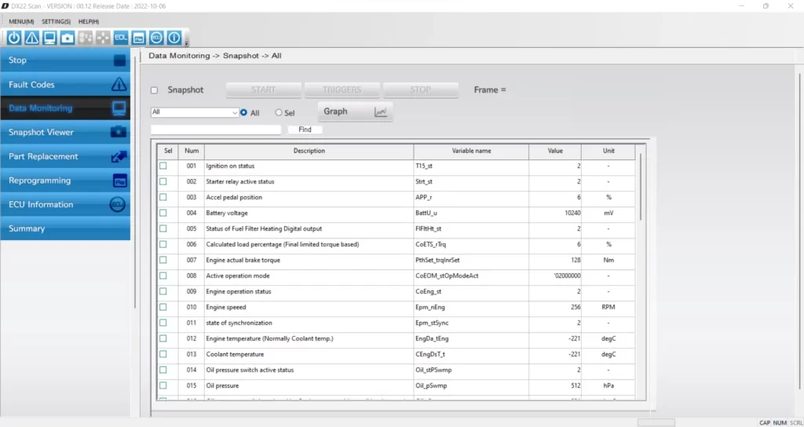Click the camera snapshot toolbar icon
This screenshot has width=804, height=427.
pyautogui.click(x=68, y=37)
